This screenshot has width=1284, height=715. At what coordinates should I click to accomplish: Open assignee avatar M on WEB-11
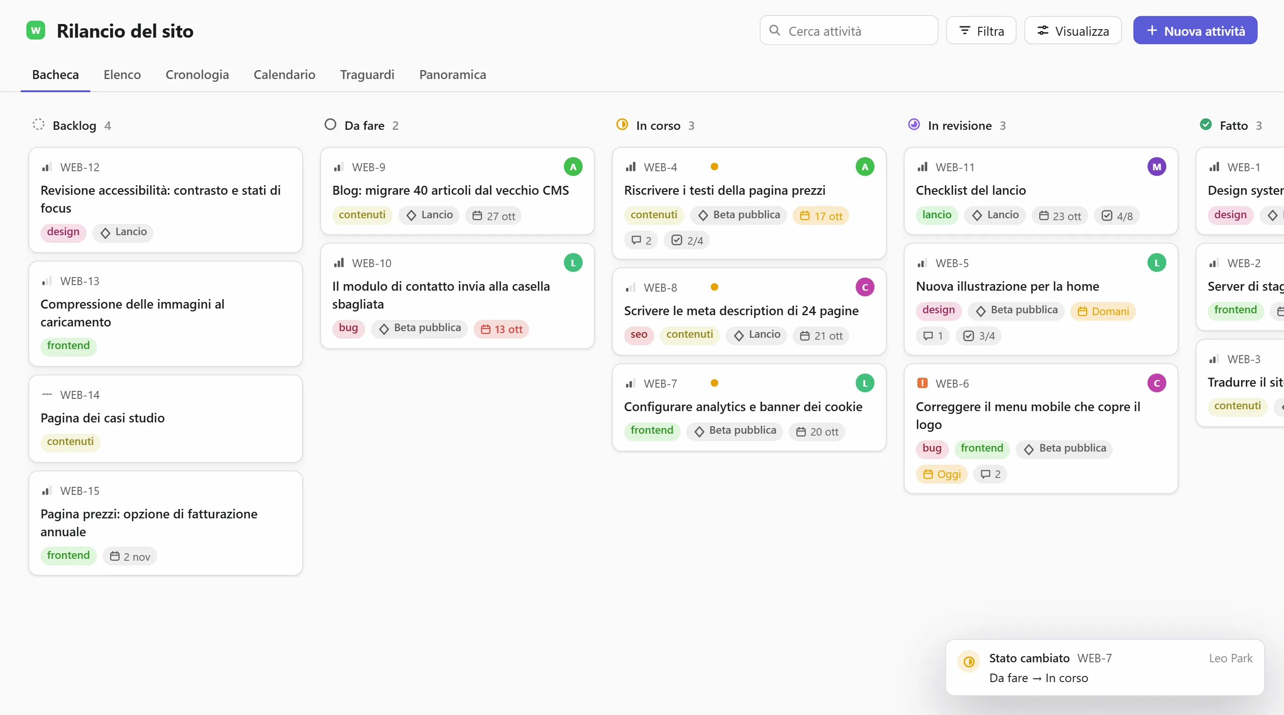[x=1156, y=167]
